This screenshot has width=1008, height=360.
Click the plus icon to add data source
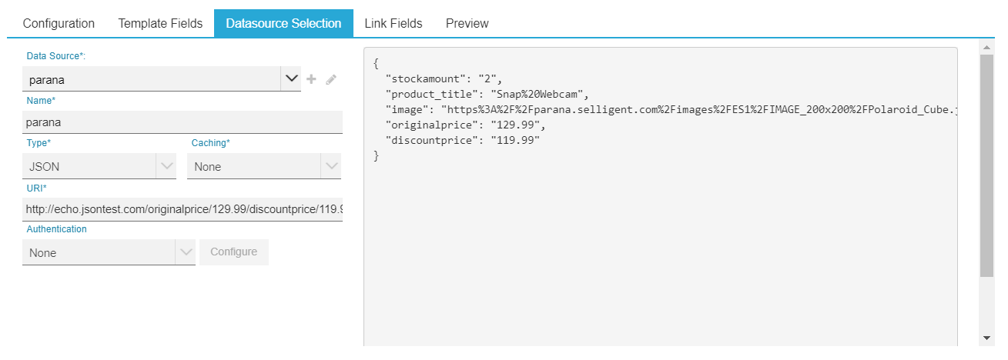click(312, 79)
